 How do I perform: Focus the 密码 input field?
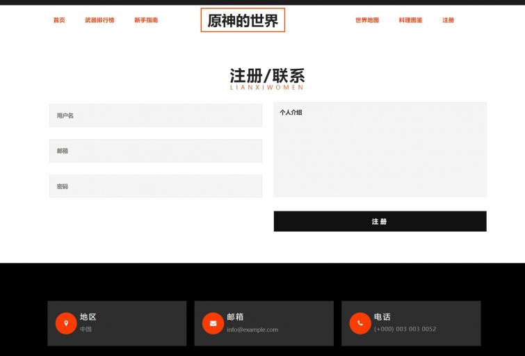156,186
